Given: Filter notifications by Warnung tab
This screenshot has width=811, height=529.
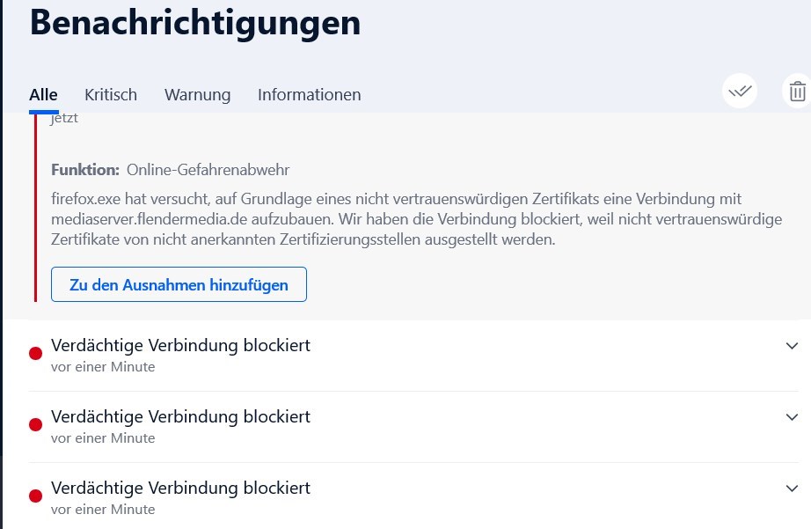Looking at the screenshot, I should click(197, 95).
